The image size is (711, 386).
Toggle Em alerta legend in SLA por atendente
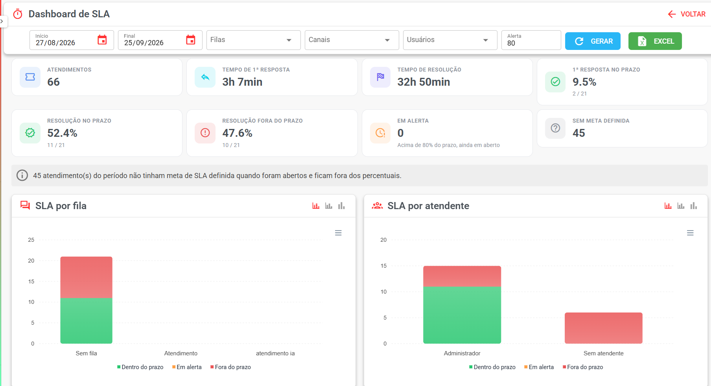tap(539, 367)
